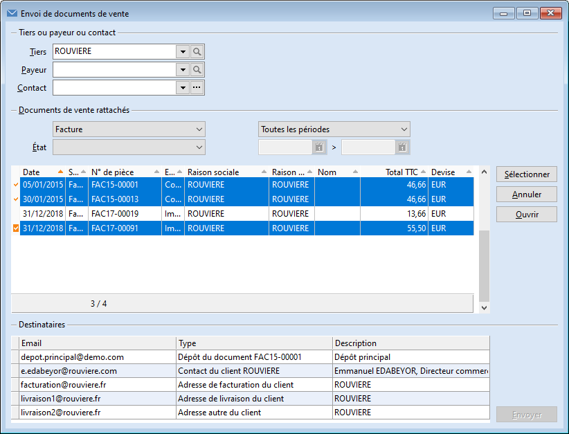Click into the Tiers field containing ROUVIERE
The width and height of the screenshot is (569, 434).
pyautogui.click(x=114, y=51)
